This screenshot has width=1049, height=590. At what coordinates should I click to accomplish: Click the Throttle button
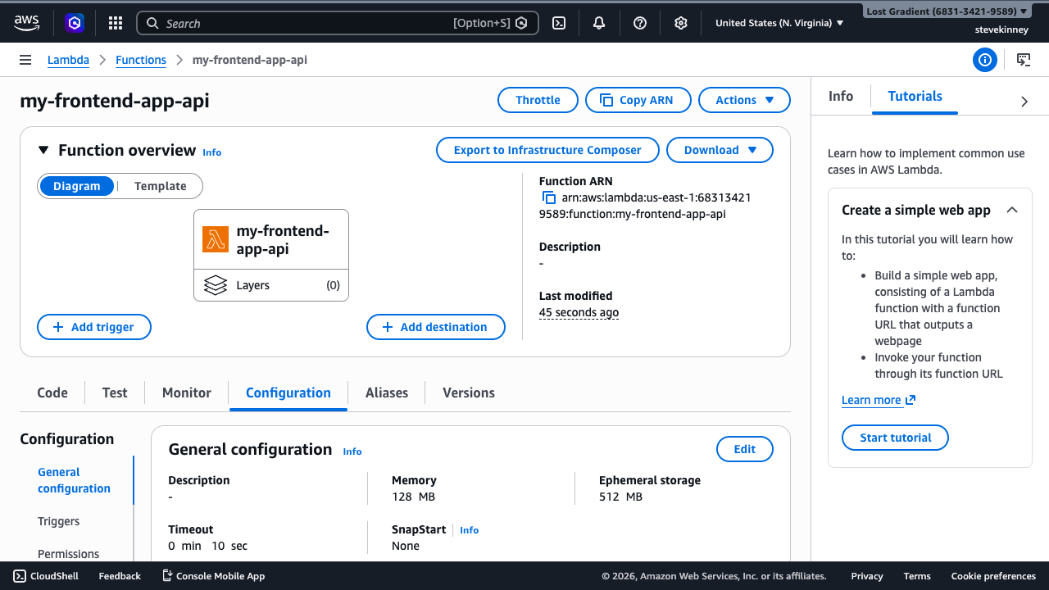[538, 100]
